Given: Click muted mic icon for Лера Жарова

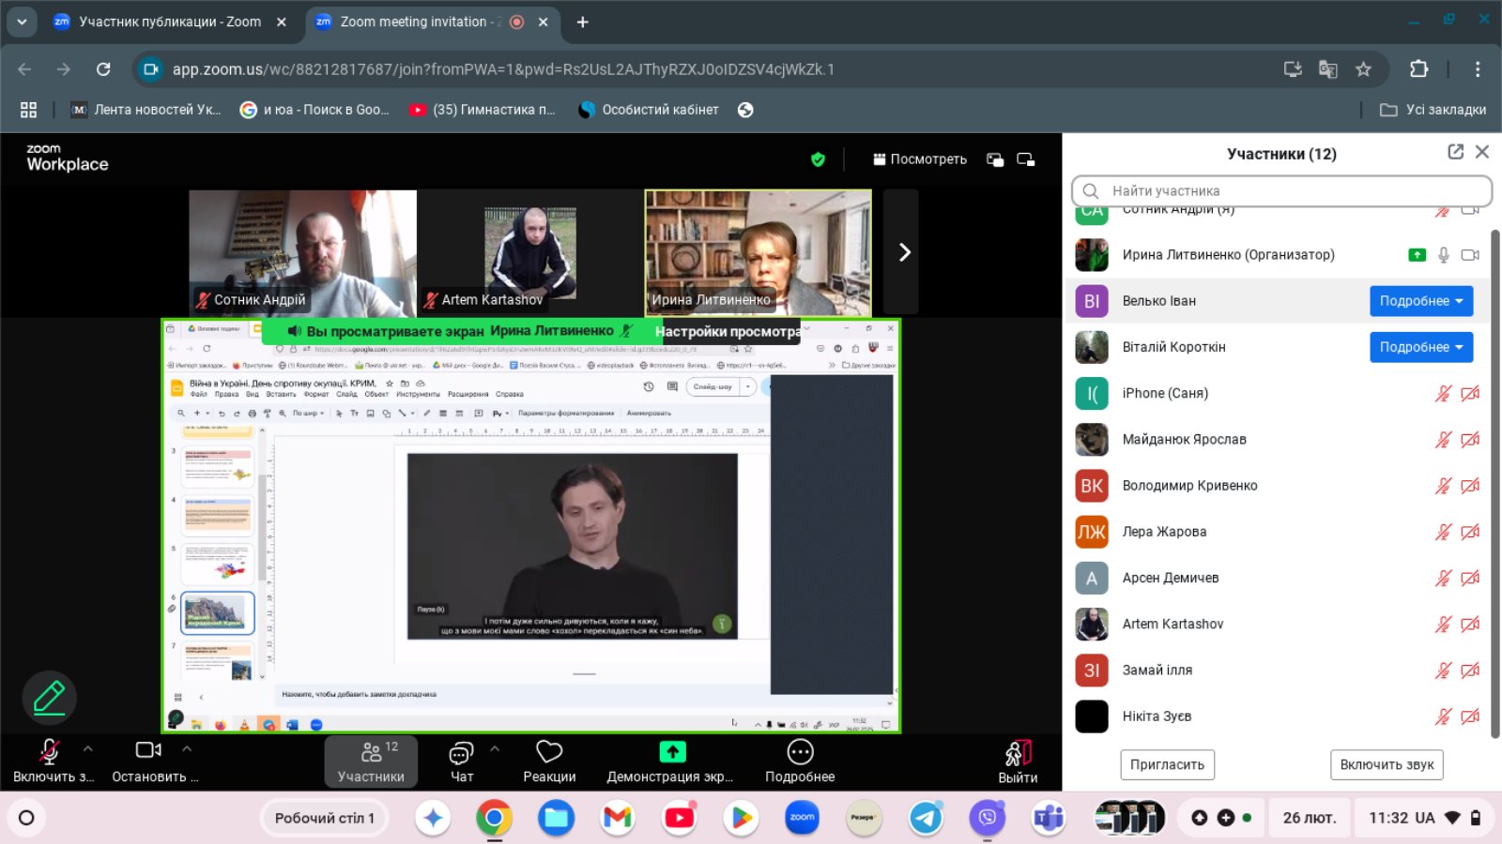Looking at the screenshot, I should [x=1444, y=532].
